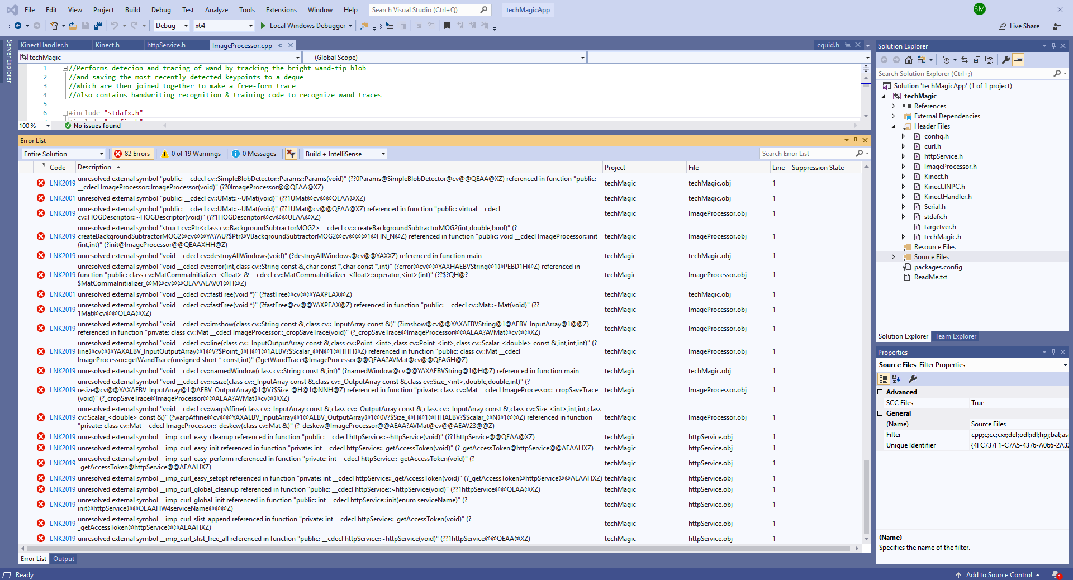Click Collapse All in Solution Explorer toolbar
Viewport: 1073px width, 580px height.
[977, 60]
